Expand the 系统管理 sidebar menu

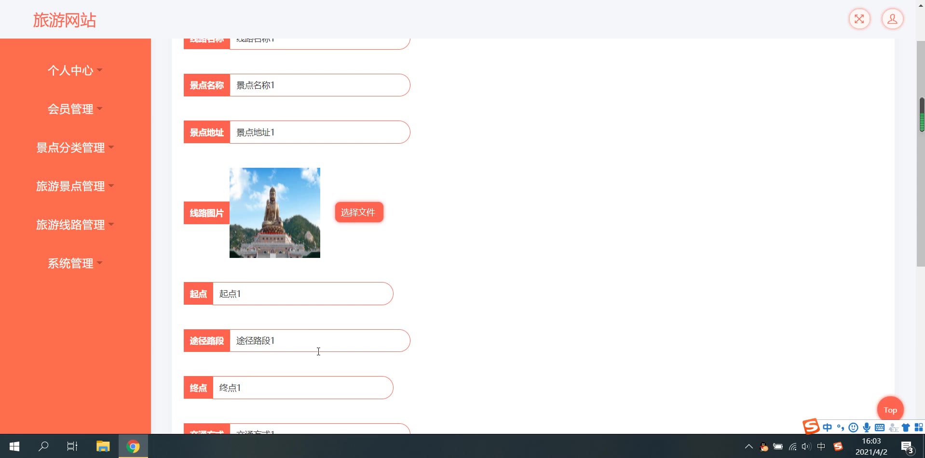tap(75, 263)
